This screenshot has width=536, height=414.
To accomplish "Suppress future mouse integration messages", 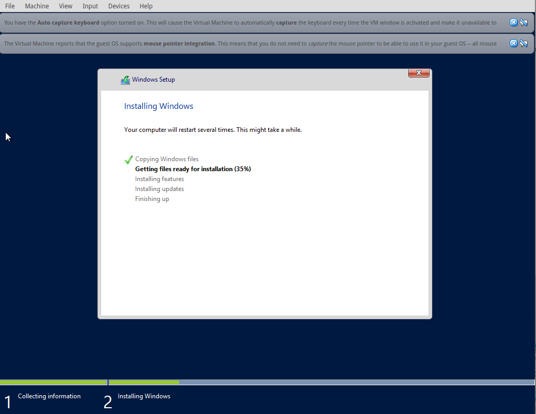I will (x=524, y=43).
